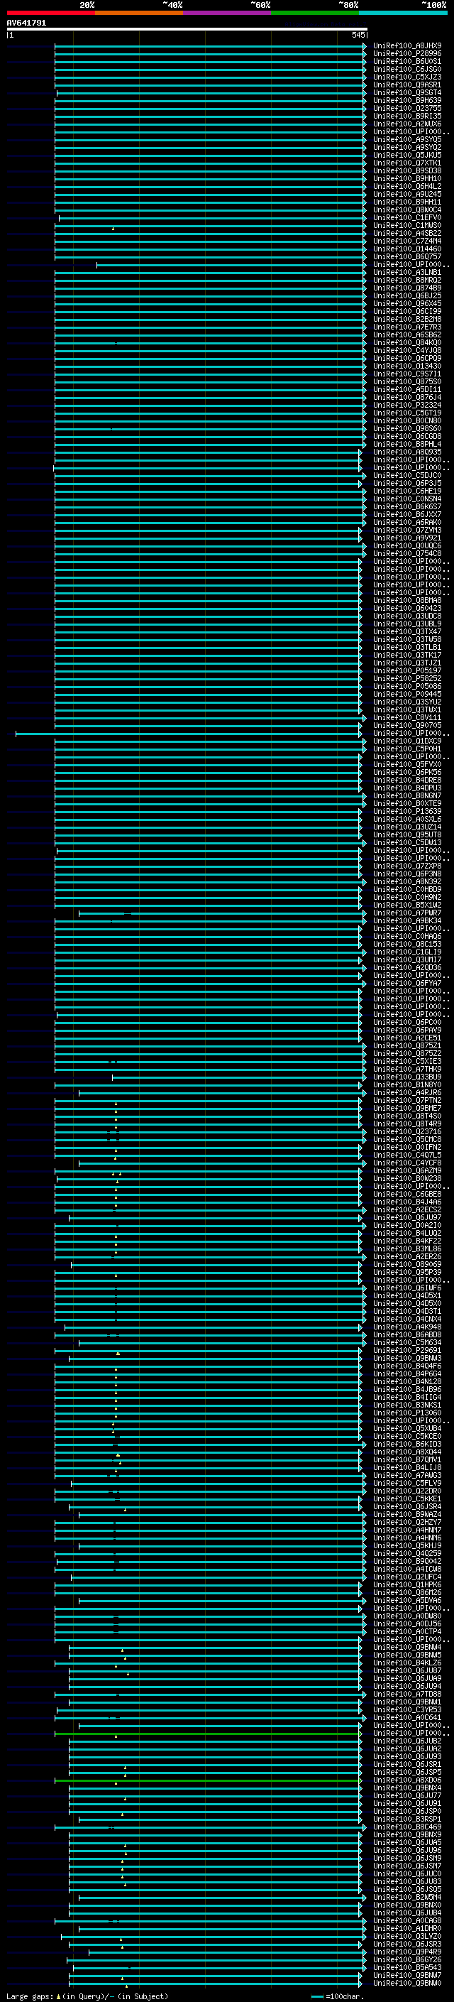This screenshot has width=454, height=2002.
Task: Select the UniRef100_P05197 label
Action: [406, 670]
